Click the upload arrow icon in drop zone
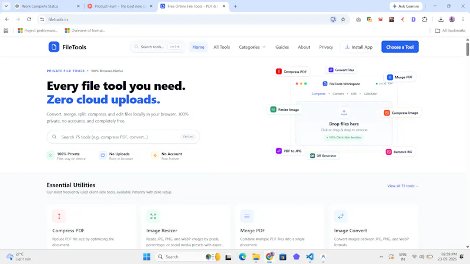 click(x=344, y=113)
